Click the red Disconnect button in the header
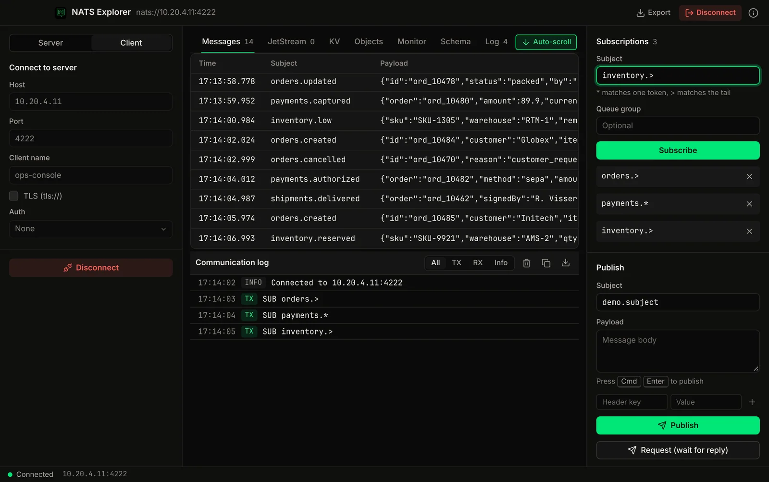Image resolution: width=769 pixels, height=482 pixels. click(x=710, y=12)
